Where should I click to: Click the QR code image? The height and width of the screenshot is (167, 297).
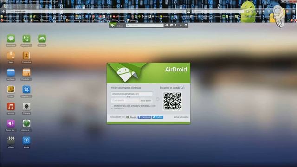tap(172, 101)
